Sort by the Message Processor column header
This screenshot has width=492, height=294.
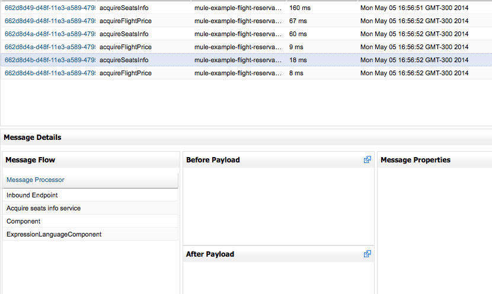[x=36, y=180]
